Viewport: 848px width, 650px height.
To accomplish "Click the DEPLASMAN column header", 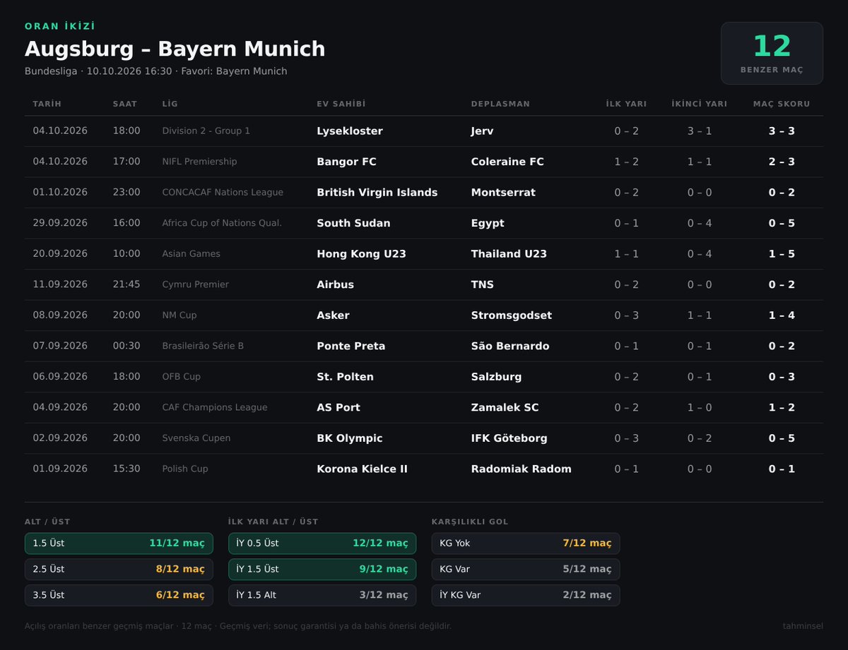I will click(x=500, y=104).
